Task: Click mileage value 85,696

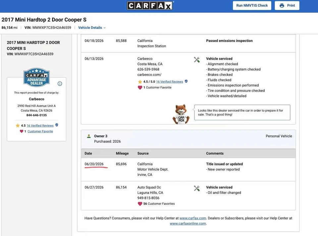Action: [121, 164]
